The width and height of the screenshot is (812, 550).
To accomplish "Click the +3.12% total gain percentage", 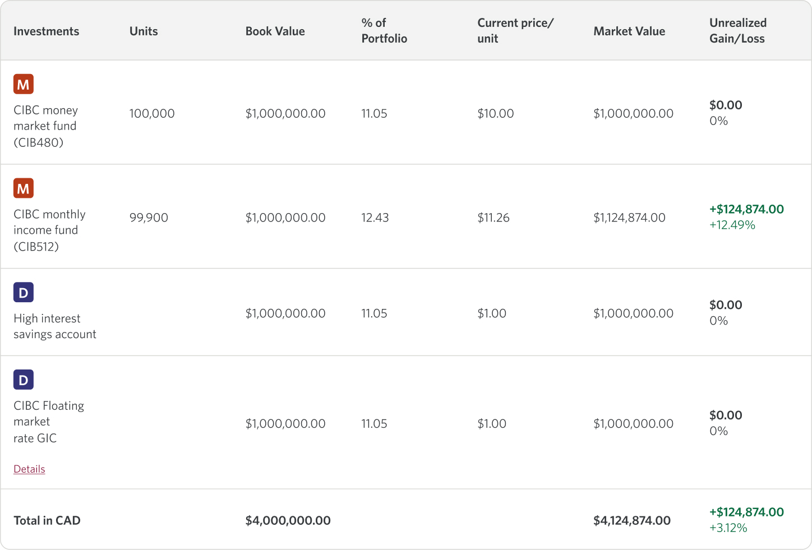I will [728, 528].
